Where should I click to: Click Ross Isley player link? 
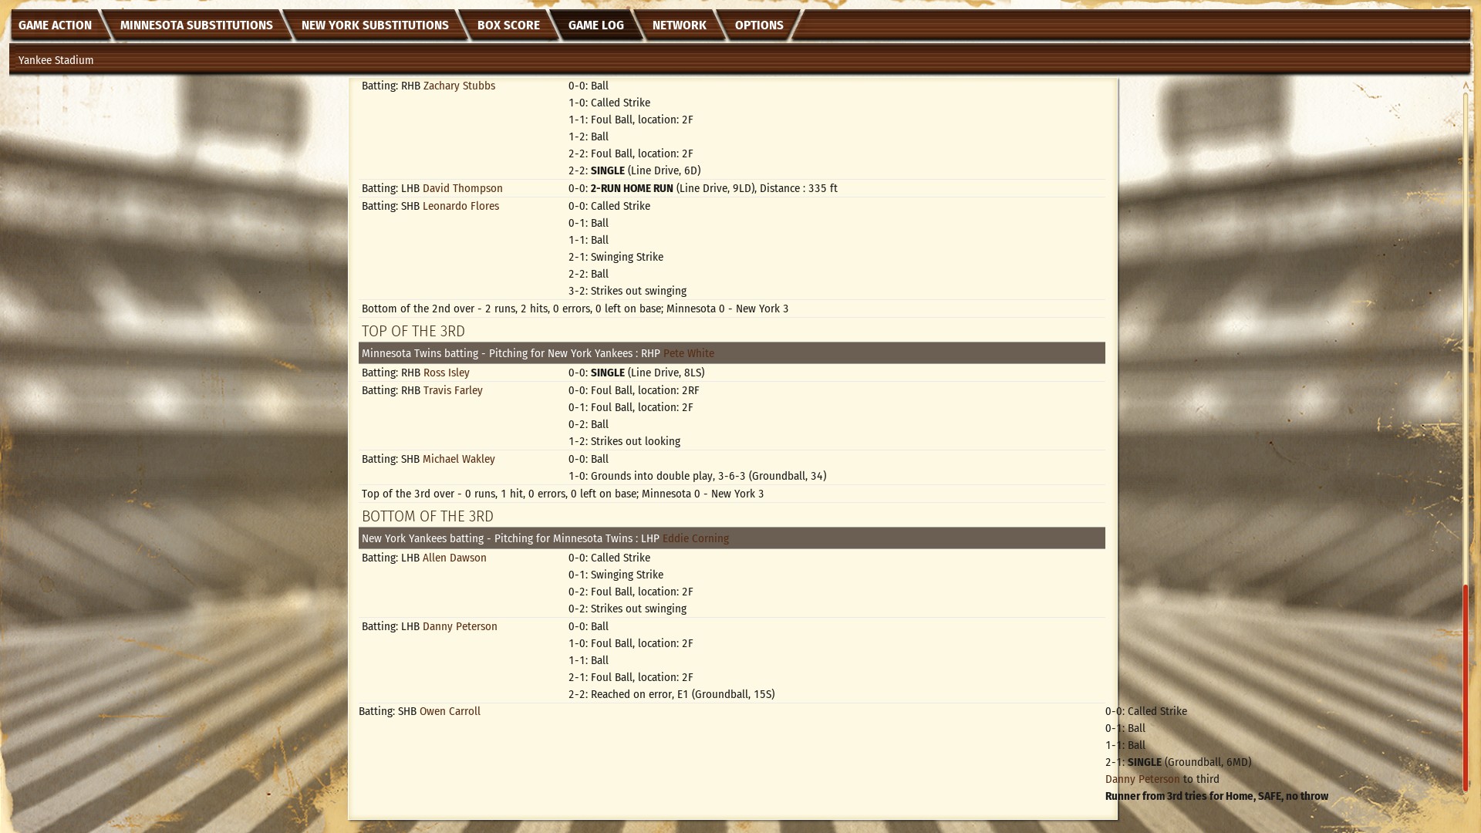[446, 373]
